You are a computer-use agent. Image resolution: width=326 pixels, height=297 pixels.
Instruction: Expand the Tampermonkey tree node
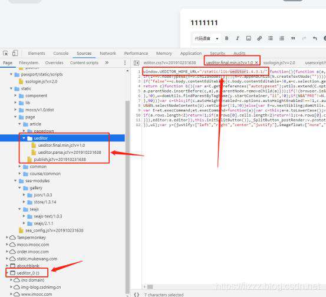(7, 237)
